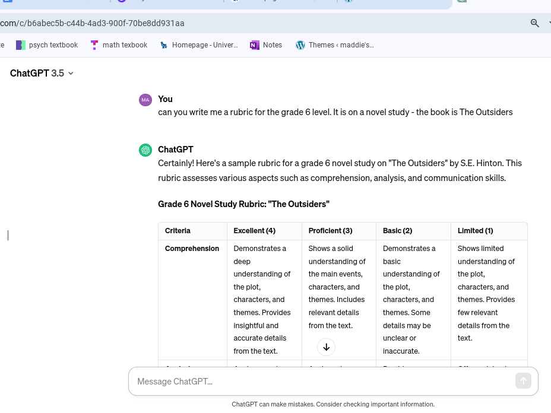Click the 'You' sender name
This screenshot has height=413, width=551.
coord(165,99)
